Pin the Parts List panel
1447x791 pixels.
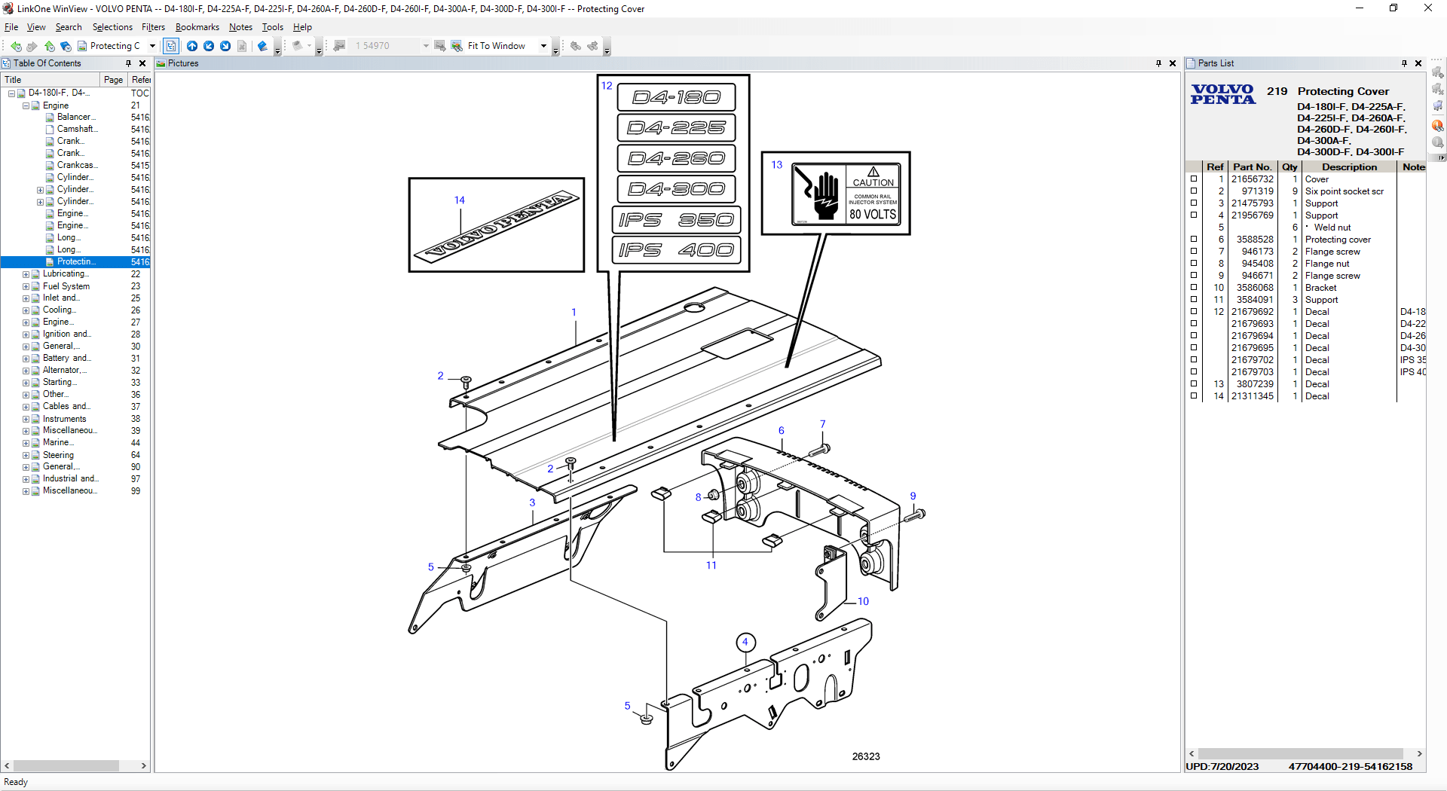tap(1404, 63)
